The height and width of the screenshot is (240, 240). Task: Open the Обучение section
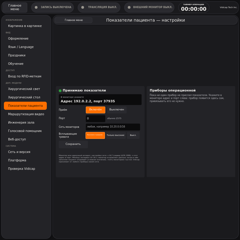pos(25,64)
